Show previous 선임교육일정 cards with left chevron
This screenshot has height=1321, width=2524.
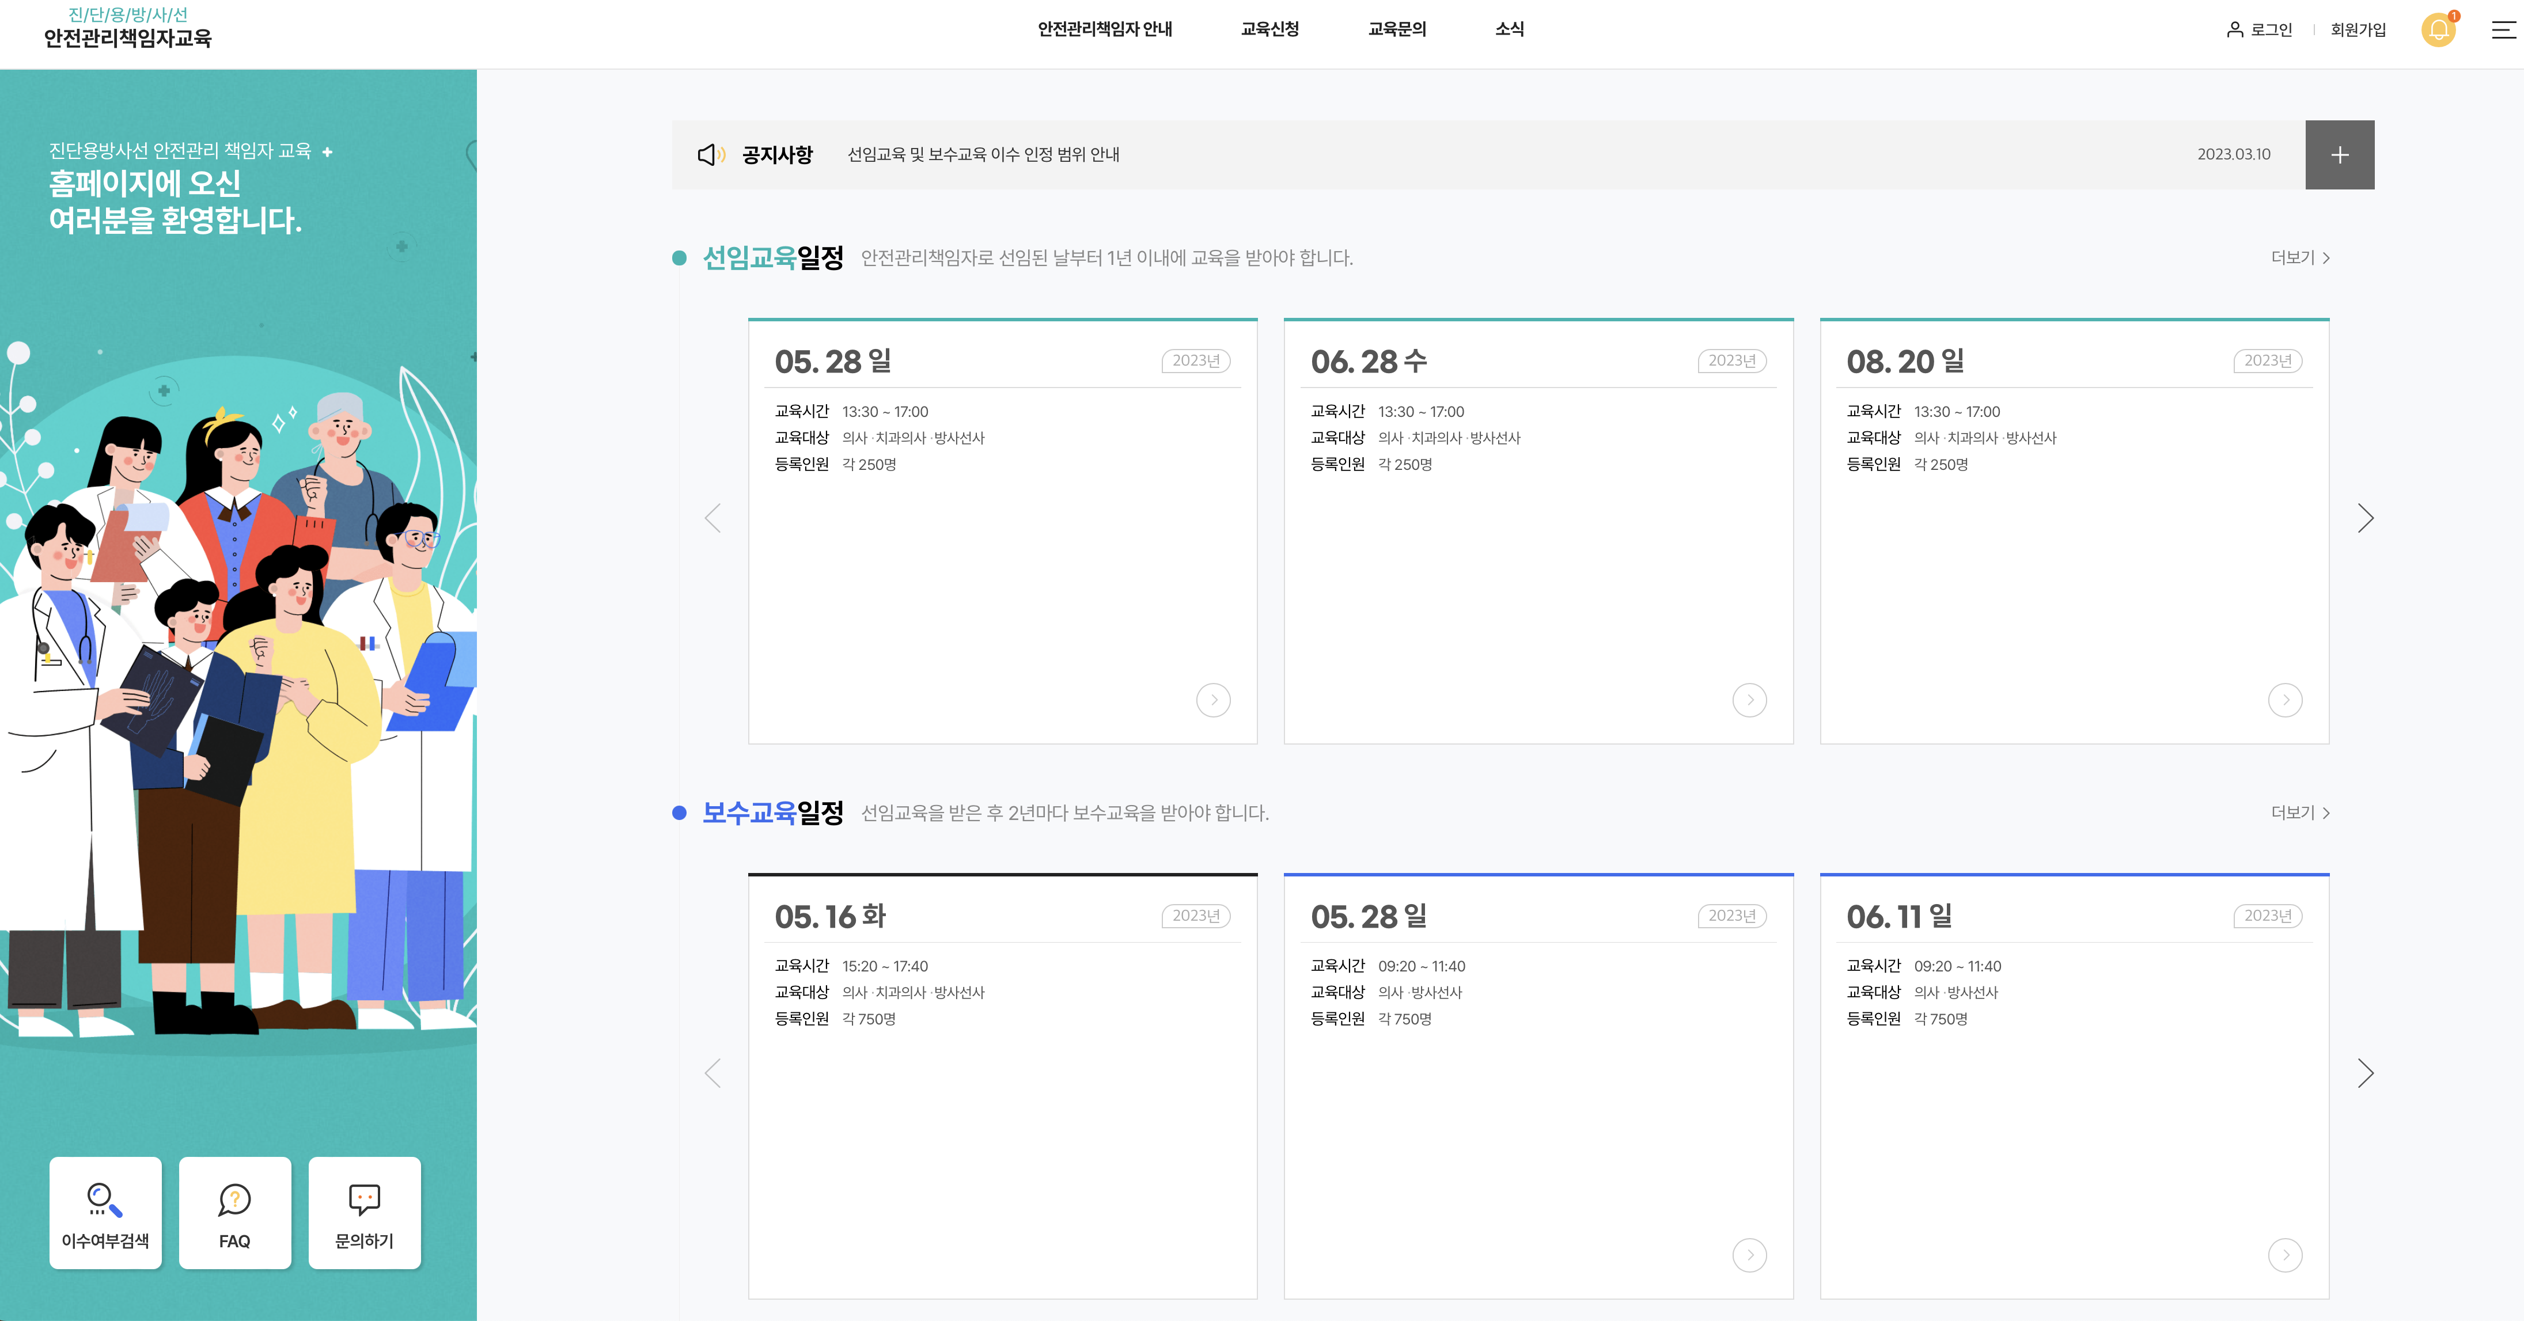click(x=713, y=518)
